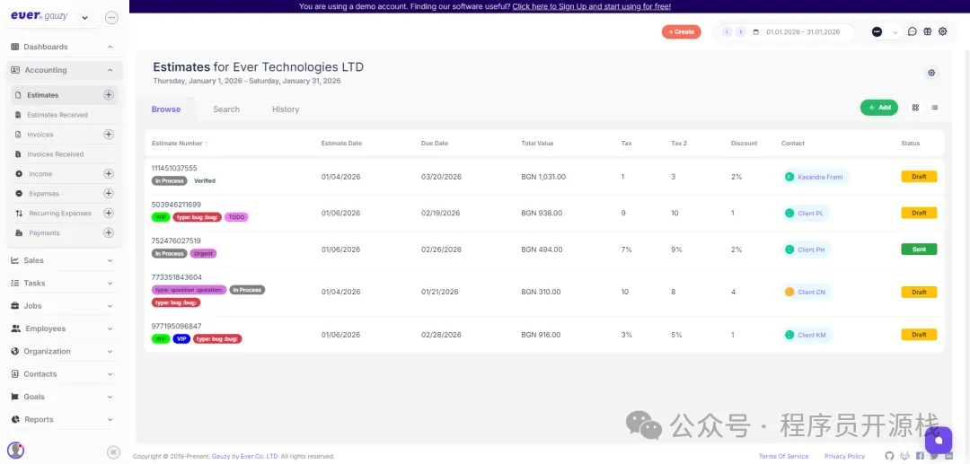Open the GitLab icon in the footer
The height and width of the screenshot is (464, 970).
905,456
